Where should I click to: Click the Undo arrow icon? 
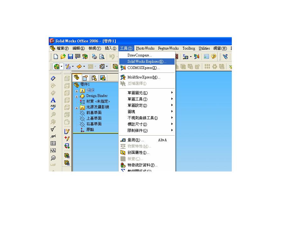tap(112, 56)
